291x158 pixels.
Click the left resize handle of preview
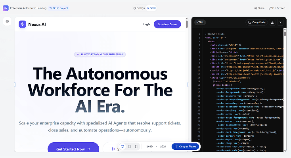click(15, 85)
